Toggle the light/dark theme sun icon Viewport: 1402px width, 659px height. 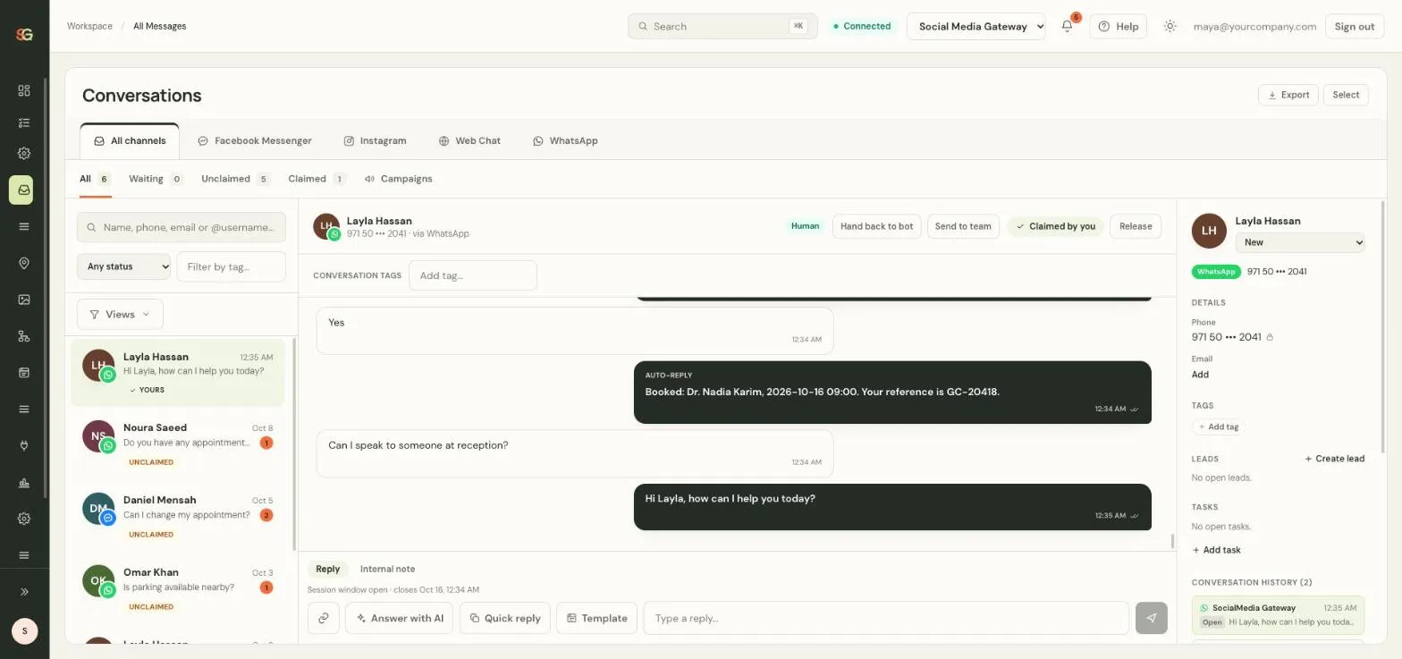(x=1170, y=26)
